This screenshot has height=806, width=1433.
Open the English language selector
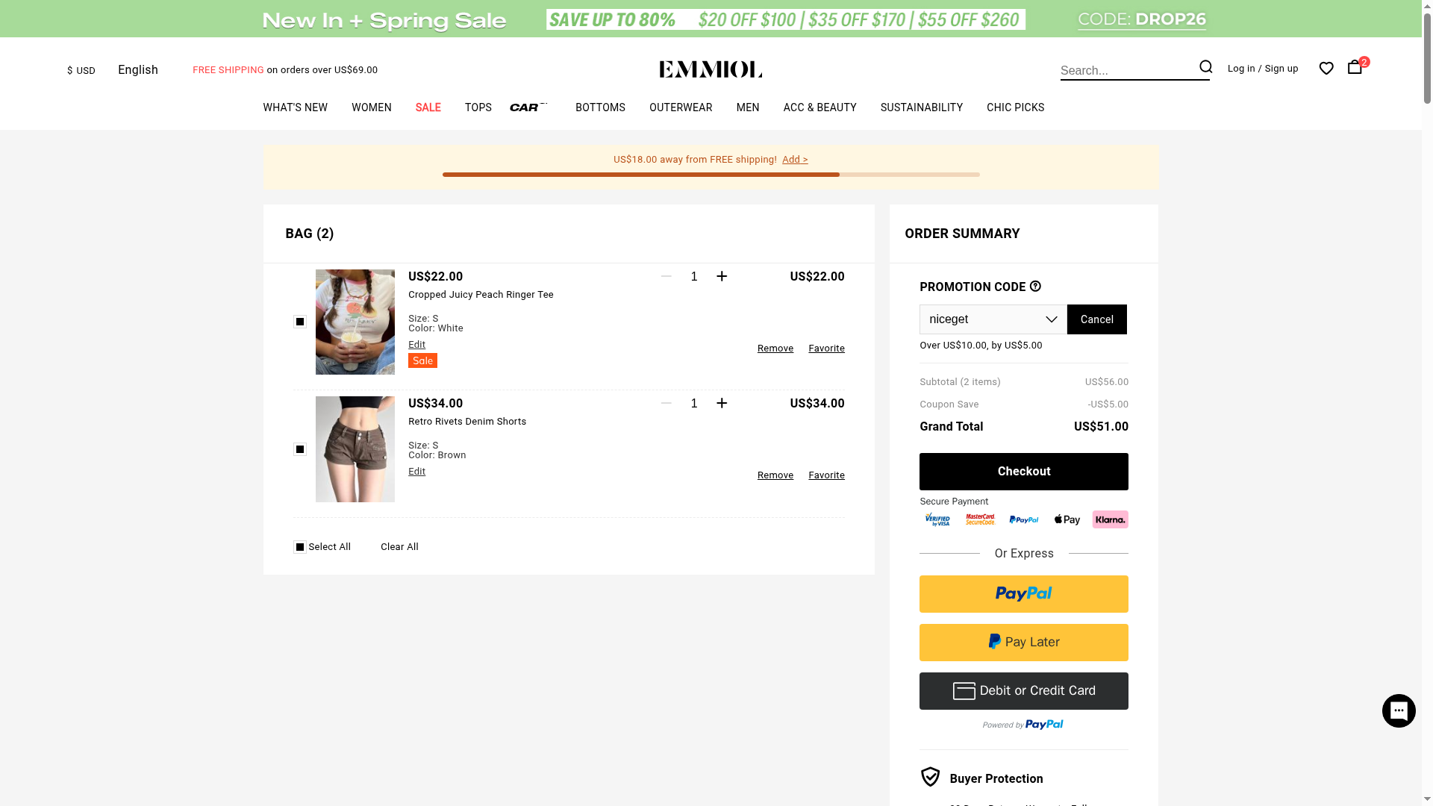tap(138, 70)
